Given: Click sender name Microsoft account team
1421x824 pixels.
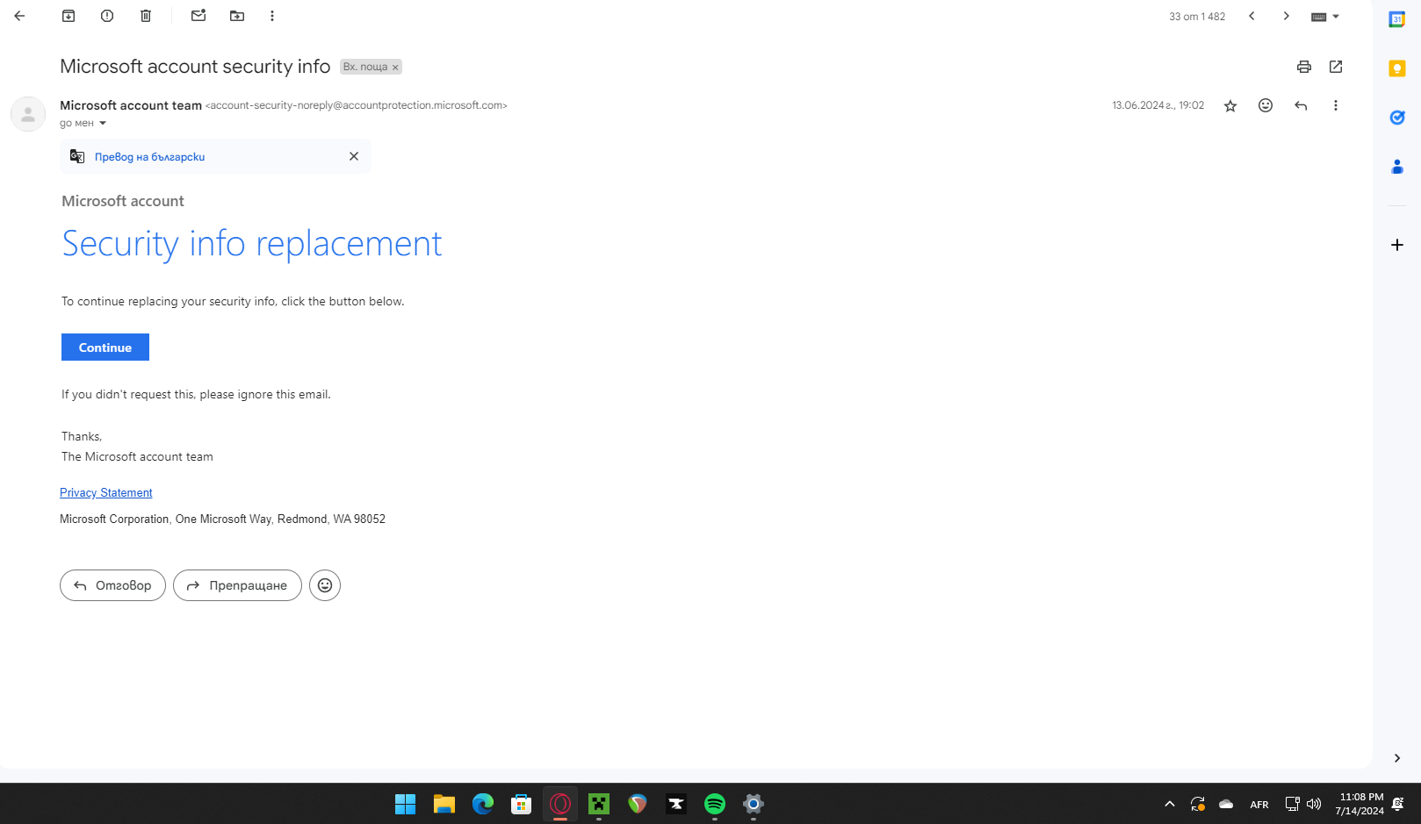Looking at the screenshot, I should [131, 105].
